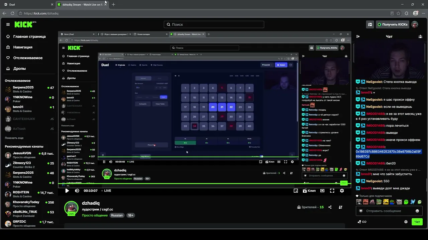
Task: Click the KICK logo
Action: click(x=25, y=24)
